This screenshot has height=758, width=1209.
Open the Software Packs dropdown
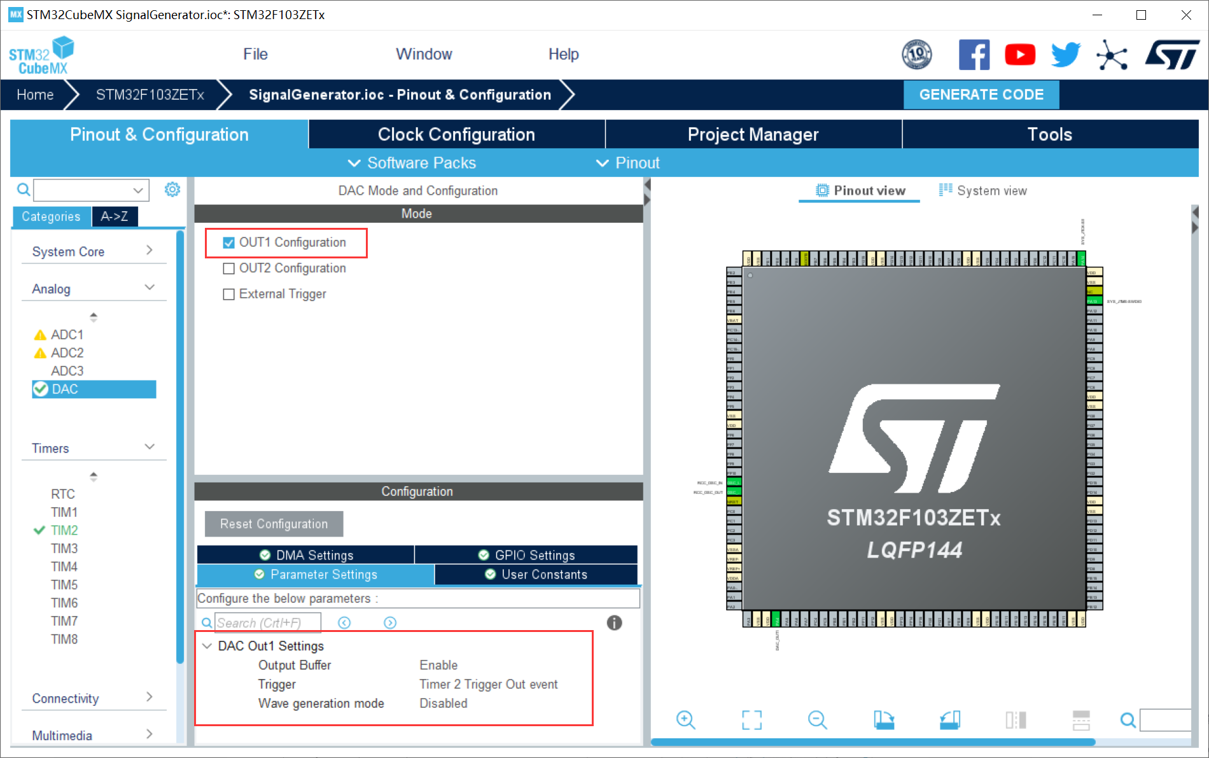412,163
